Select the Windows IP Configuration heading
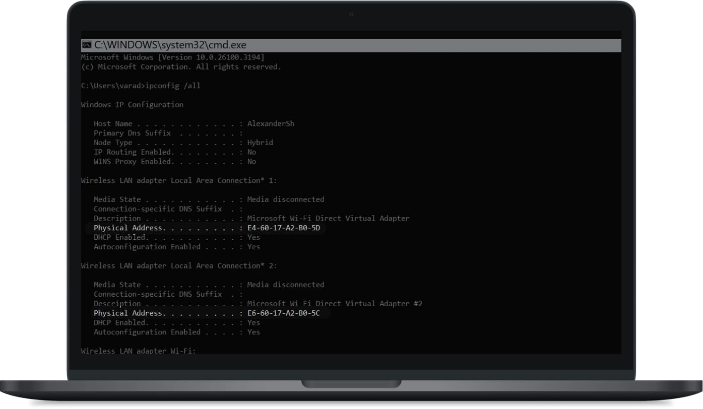 point(132,105)
